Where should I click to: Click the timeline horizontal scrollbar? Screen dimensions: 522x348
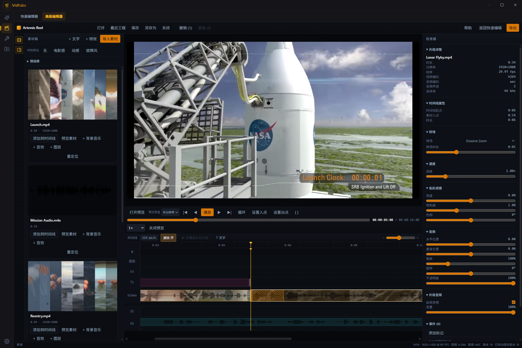click(223, 339)
